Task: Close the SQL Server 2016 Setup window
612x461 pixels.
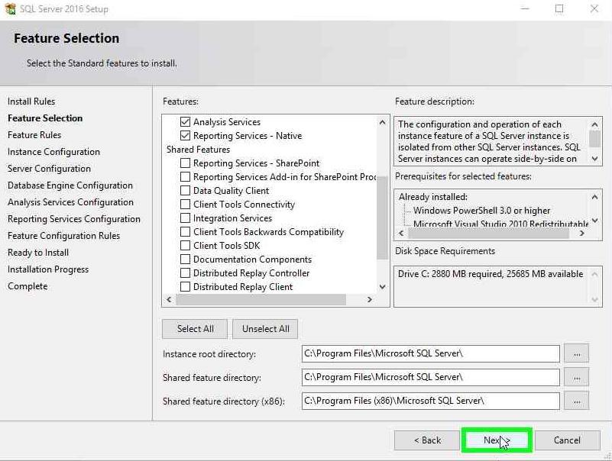Action: (x=594, y=8)
